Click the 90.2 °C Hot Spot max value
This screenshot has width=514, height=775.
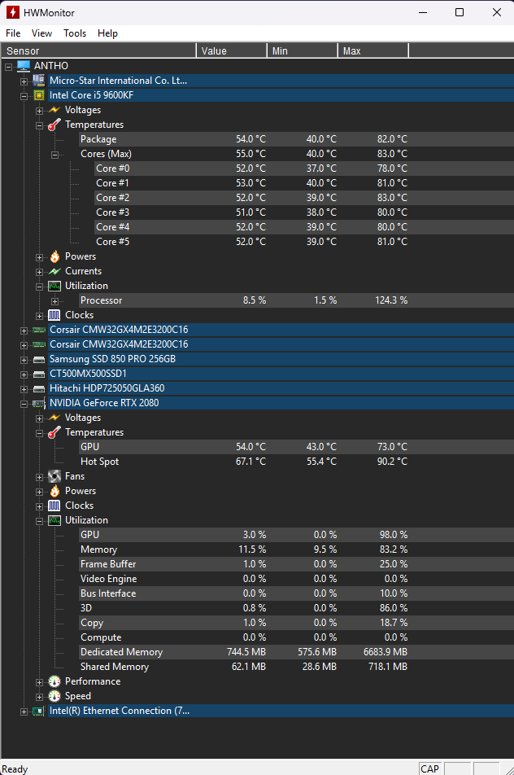point(392,462)
